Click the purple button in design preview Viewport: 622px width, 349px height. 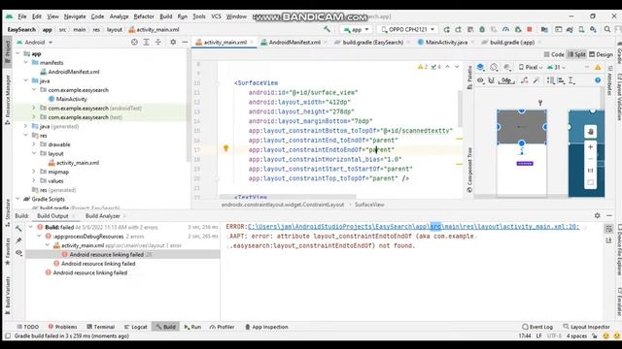(x=525, y=164)
